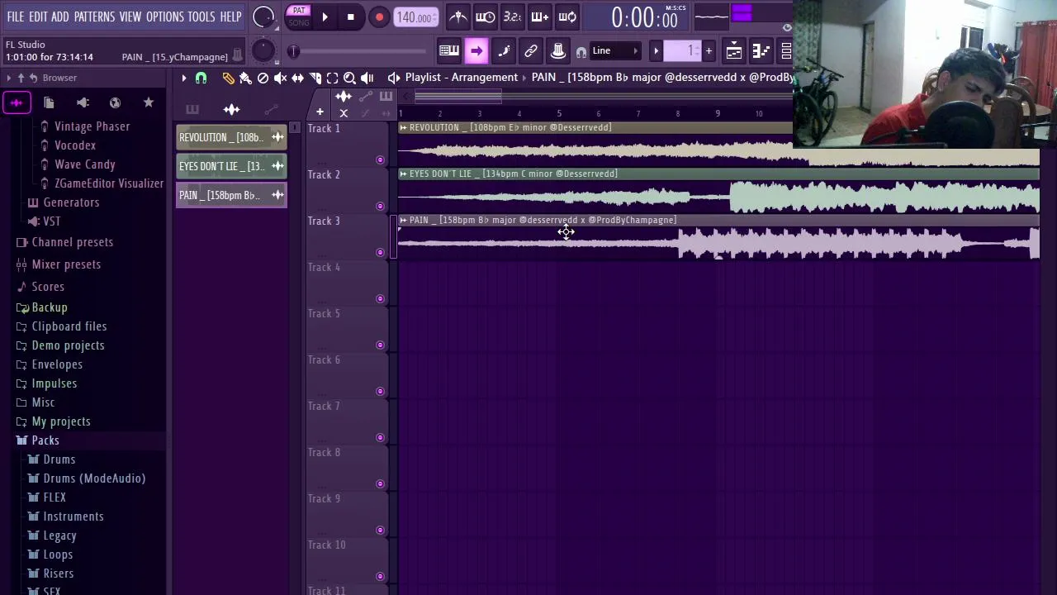
Task: Toggle typing keyboard to piano keyboard
Action: click(x=449, y=51)
